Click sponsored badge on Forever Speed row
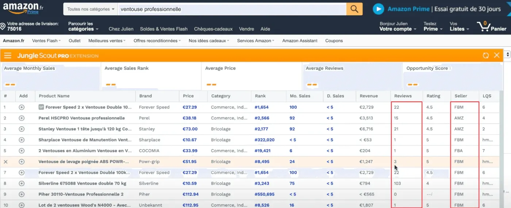The image size is (511, 208). tap(41, 107)
